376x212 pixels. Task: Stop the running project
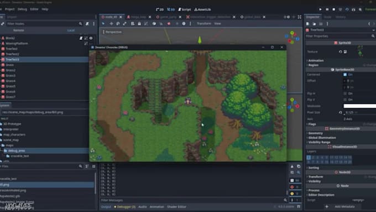(334, 9)
